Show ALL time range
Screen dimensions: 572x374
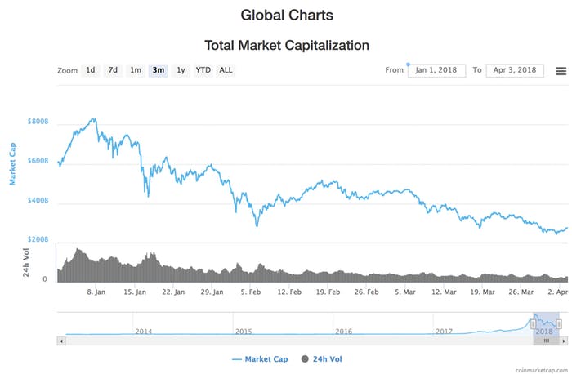226,70
